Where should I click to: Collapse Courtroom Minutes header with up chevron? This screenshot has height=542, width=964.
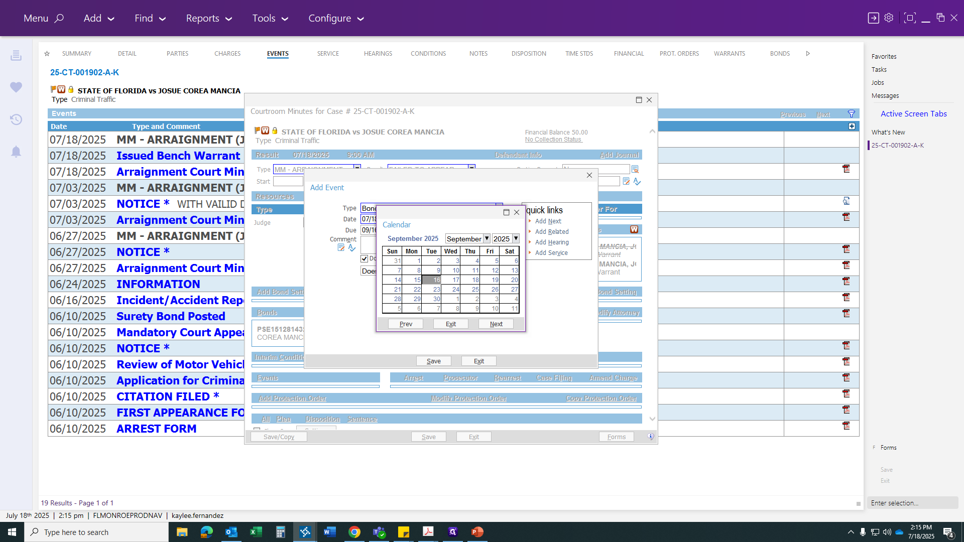click(x=652, y=131)
